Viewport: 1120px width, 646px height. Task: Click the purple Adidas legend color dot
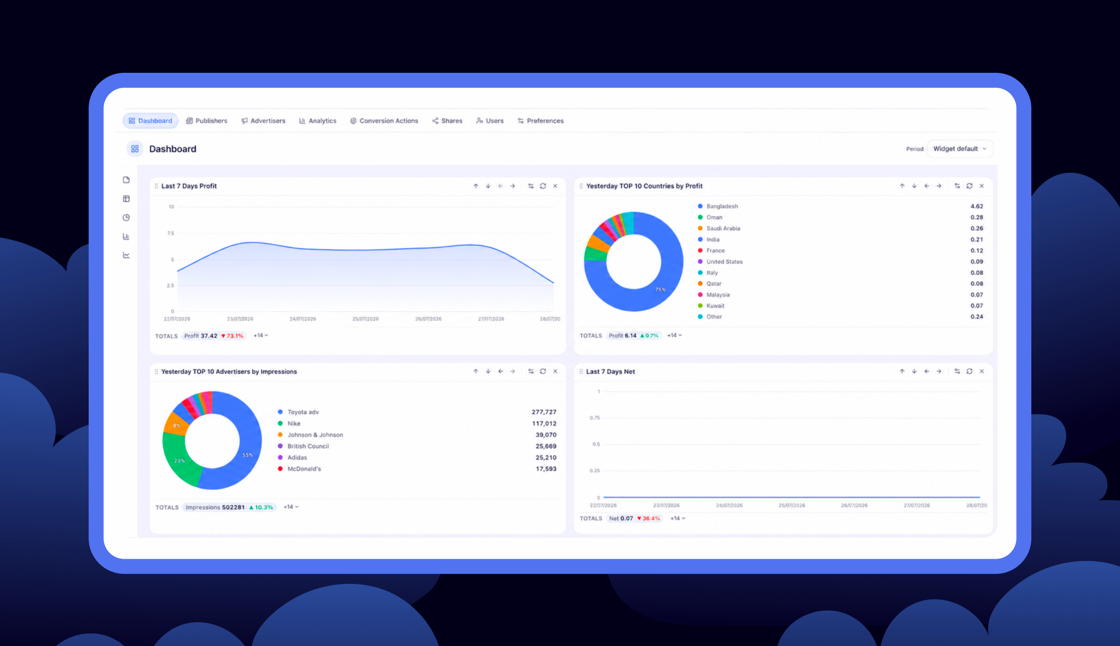pyautogui.click(x=280, y=458)
